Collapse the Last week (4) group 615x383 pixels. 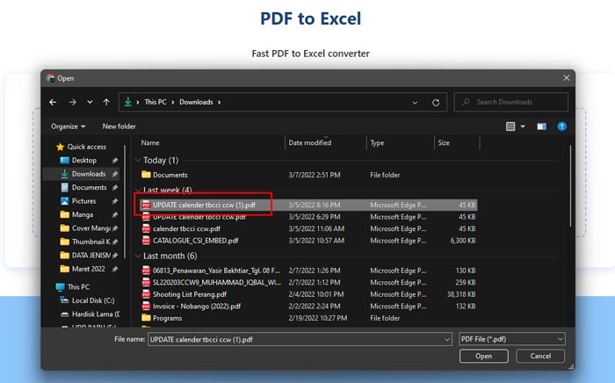tap(138, 190)
